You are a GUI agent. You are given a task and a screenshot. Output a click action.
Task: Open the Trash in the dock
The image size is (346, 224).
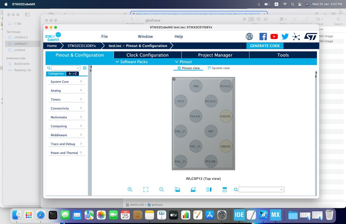coord(329,215)
